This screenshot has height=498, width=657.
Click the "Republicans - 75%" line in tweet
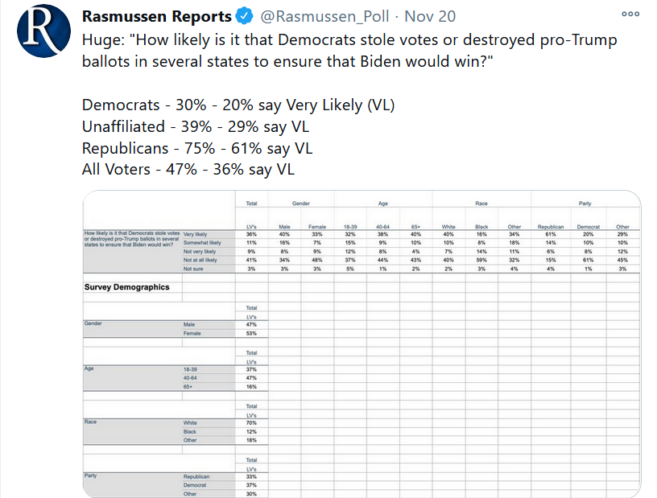pyautogui.click(x=197, y=148)
